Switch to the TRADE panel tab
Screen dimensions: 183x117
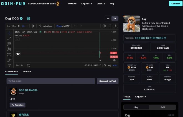[127, 97]
